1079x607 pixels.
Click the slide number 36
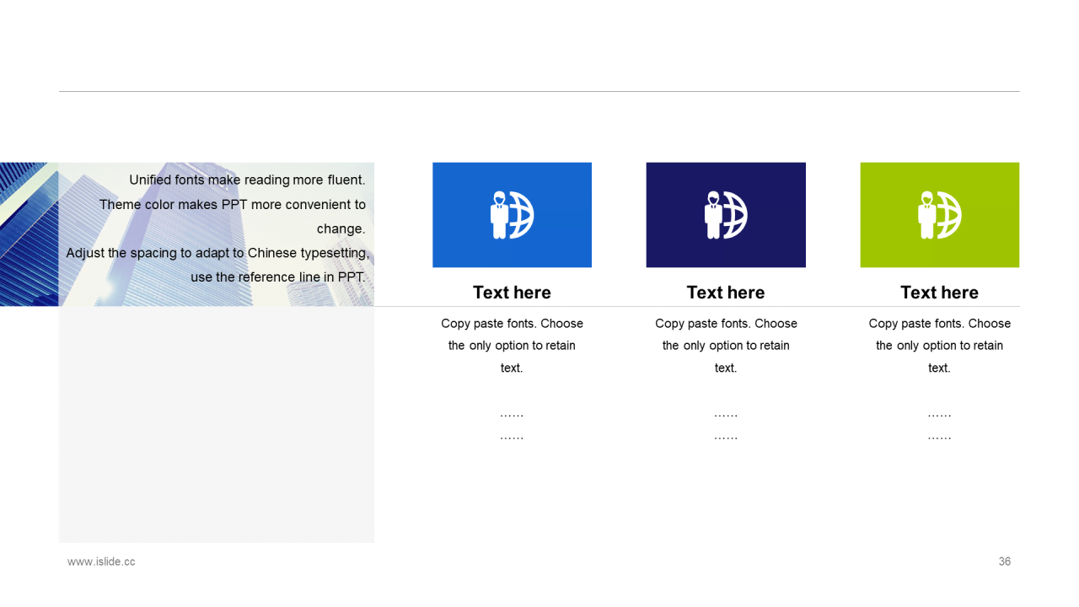[x=1004, y=561]
